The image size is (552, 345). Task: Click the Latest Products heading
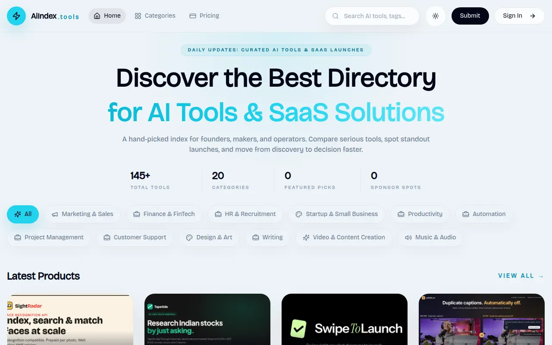point(44,276)
